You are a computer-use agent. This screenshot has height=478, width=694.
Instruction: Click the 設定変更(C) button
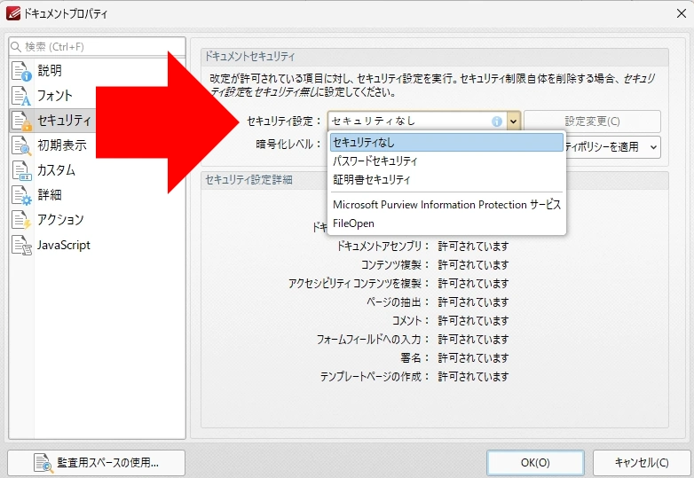(592, 121)
